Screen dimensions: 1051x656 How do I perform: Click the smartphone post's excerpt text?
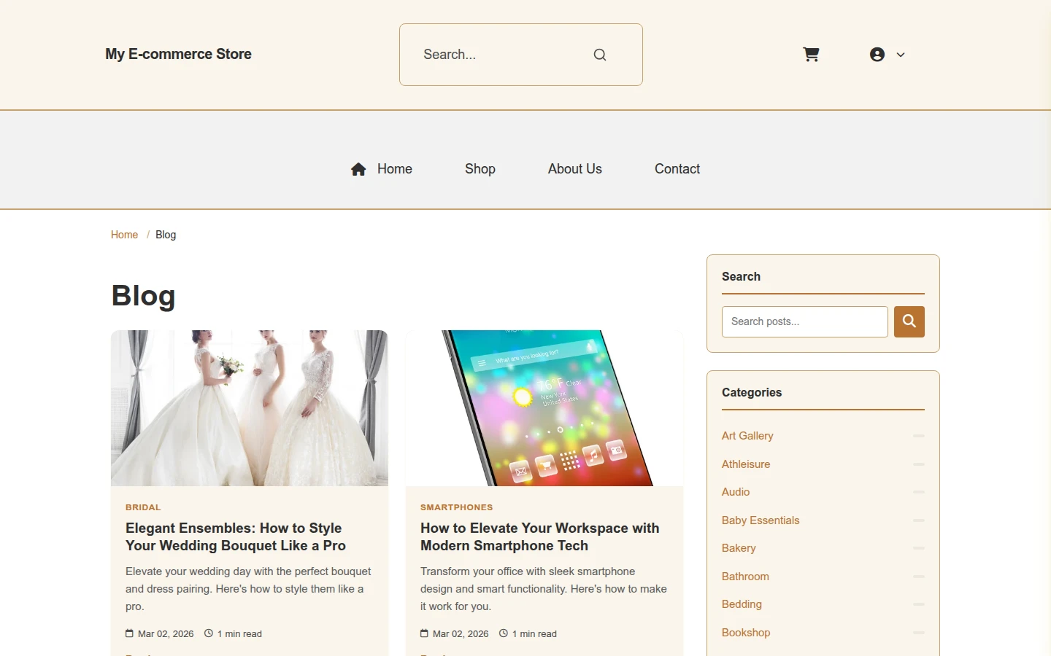[x=544, y=589]
